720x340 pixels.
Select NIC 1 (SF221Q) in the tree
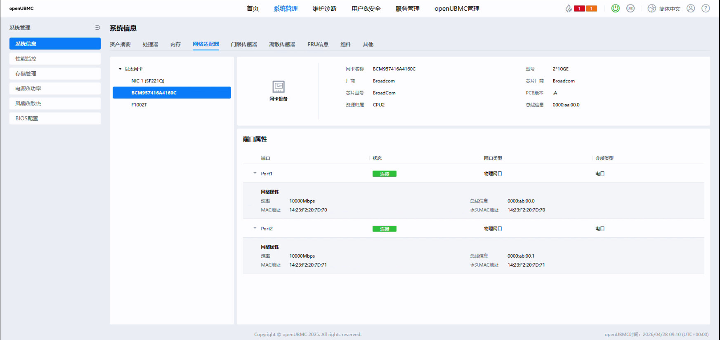[148, 81]
